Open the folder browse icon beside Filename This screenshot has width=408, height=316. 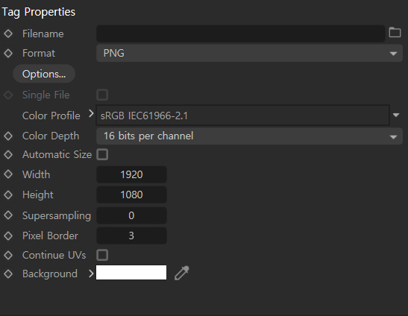tap(395, 33)
